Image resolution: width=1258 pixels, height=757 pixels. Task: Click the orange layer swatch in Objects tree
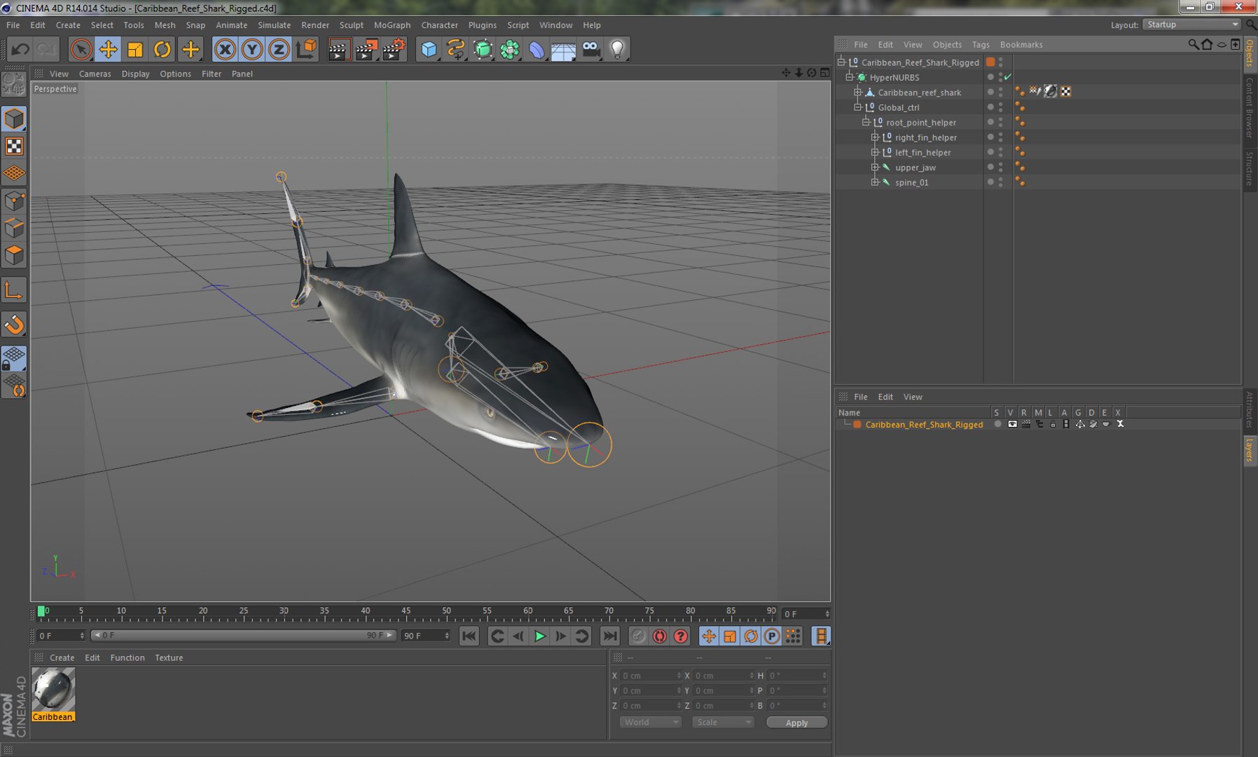point(990,62)
